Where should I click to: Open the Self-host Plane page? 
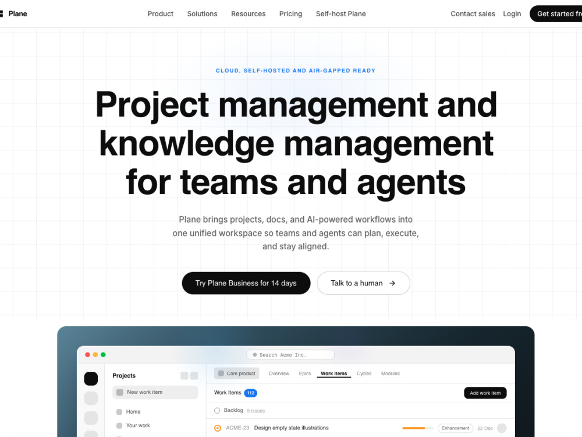click(340, 14)
